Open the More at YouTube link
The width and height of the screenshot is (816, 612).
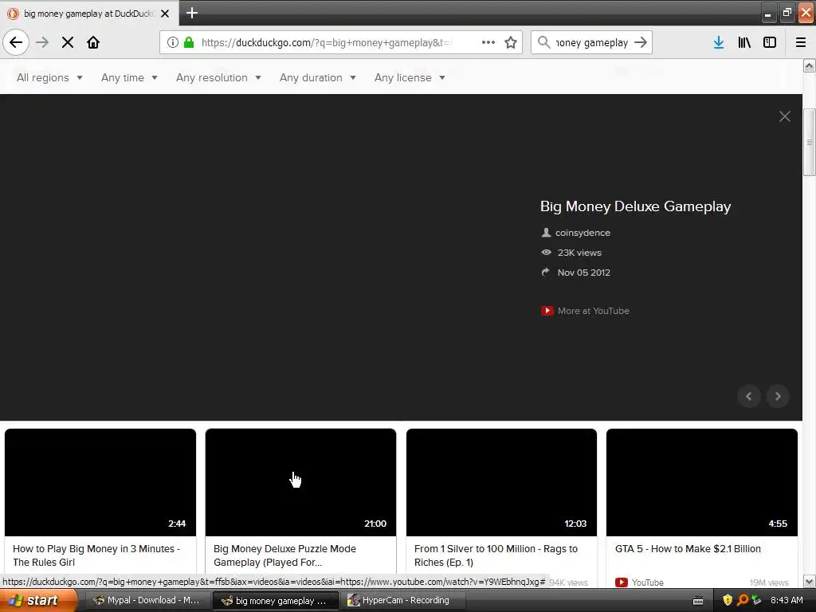click(x=593, y=311)
